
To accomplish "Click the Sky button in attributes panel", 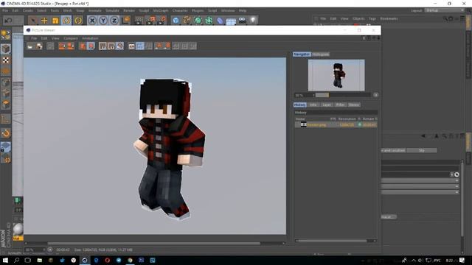I will [421, 150].
